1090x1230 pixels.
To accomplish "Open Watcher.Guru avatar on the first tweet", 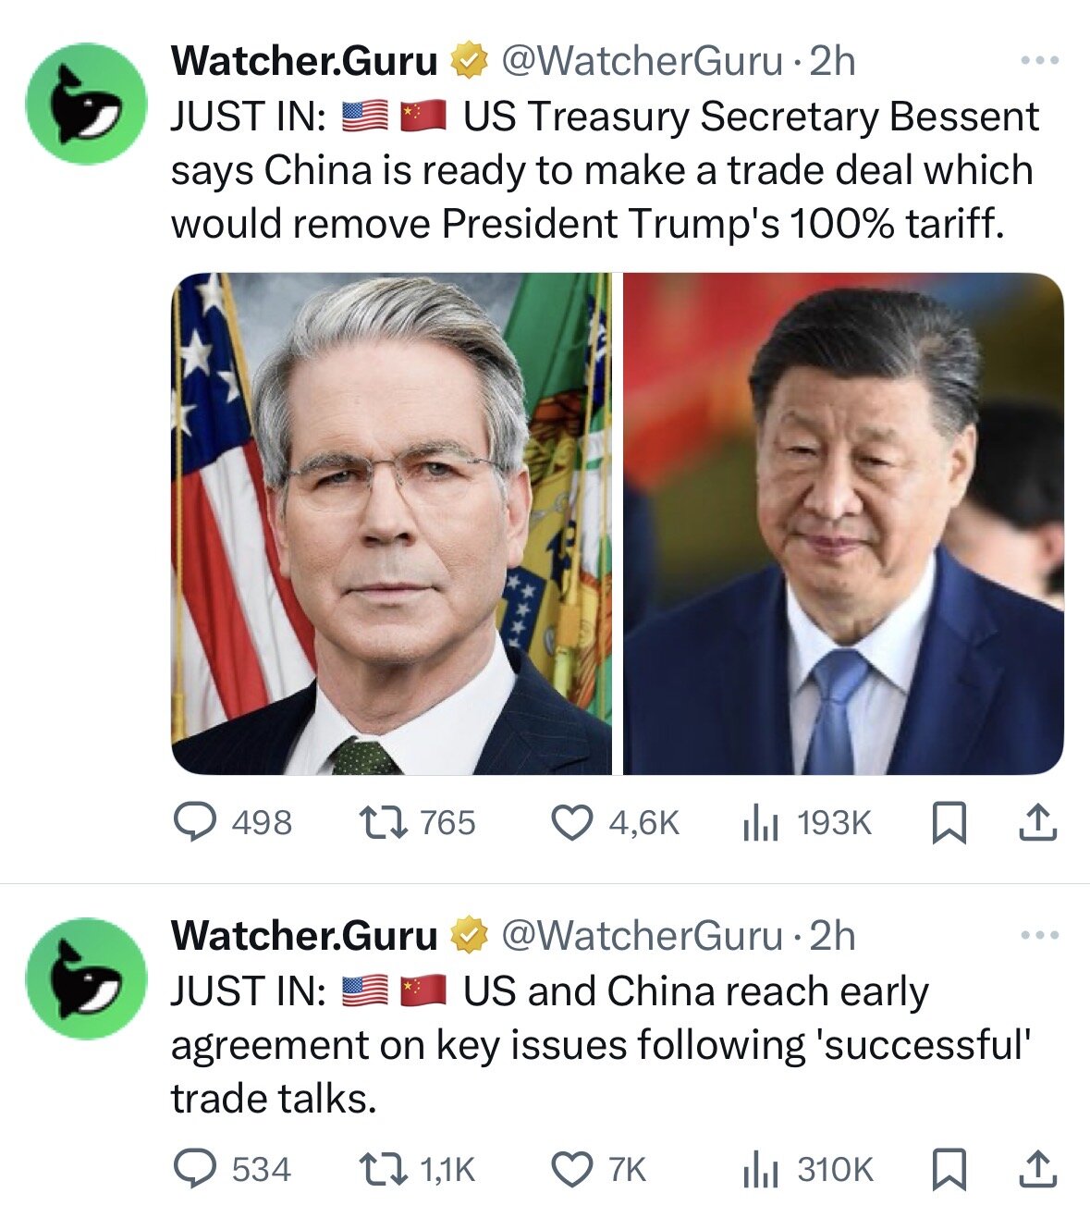I will click(x=86, y=104).
